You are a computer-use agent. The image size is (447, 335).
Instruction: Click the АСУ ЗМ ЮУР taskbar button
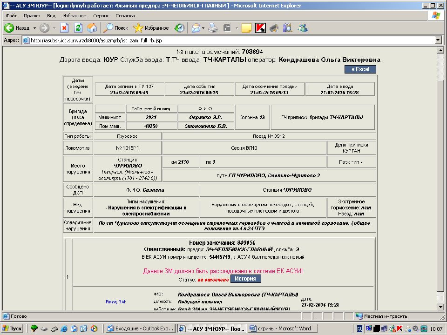coord(212,328)
